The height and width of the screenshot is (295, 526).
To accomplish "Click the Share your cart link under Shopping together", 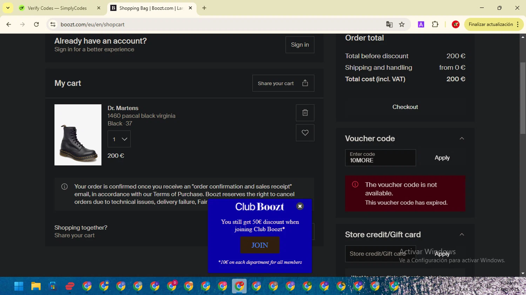I will [74, 236].
